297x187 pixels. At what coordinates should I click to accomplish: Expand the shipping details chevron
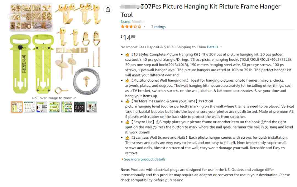[x=221, y=47]
